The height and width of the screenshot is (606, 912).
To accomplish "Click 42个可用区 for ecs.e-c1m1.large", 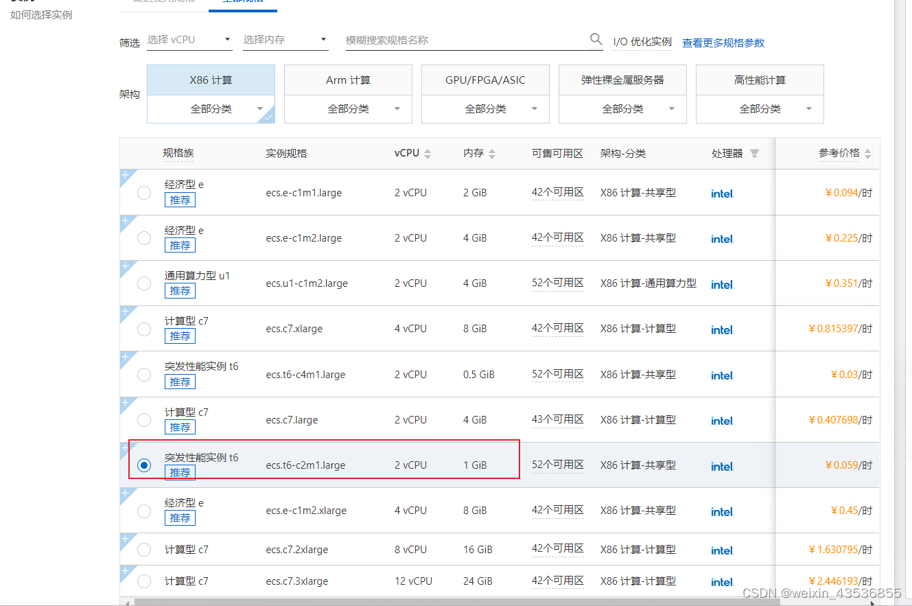I will (x=557, y=192).
